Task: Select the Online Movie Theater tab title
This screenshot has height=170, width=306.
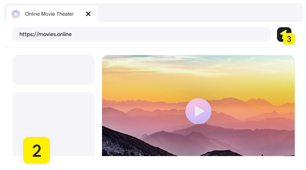Action: 49,14
